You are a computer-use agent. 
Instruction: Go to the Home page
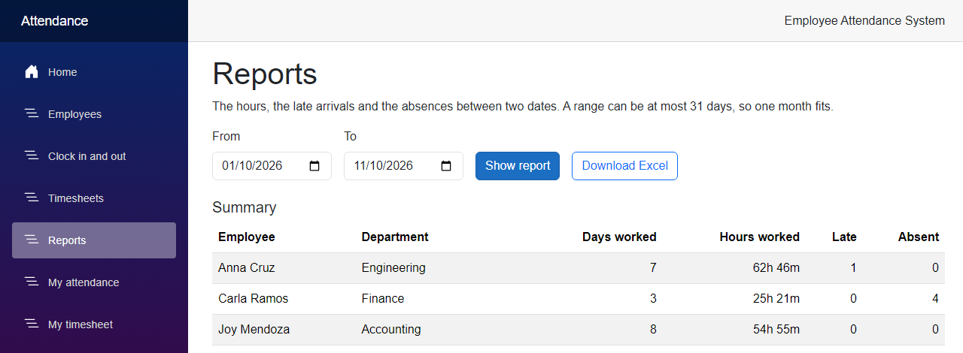(94, 72)
